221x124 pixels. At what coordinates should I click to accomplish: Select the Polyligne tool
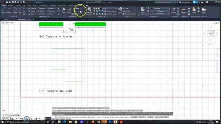point(8,10)
